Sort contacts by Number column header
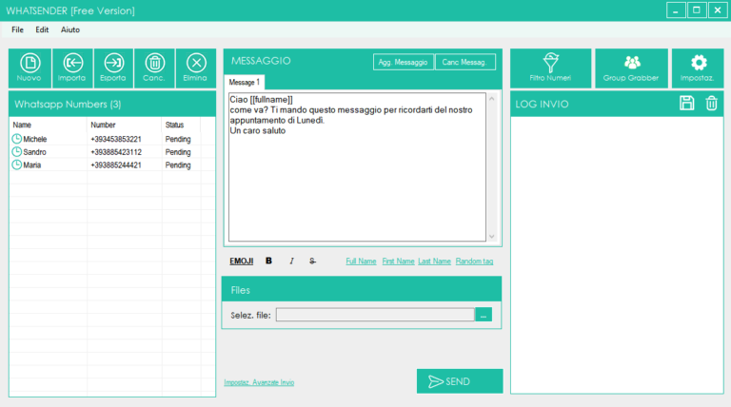731x407 pixels. point(124,125)
